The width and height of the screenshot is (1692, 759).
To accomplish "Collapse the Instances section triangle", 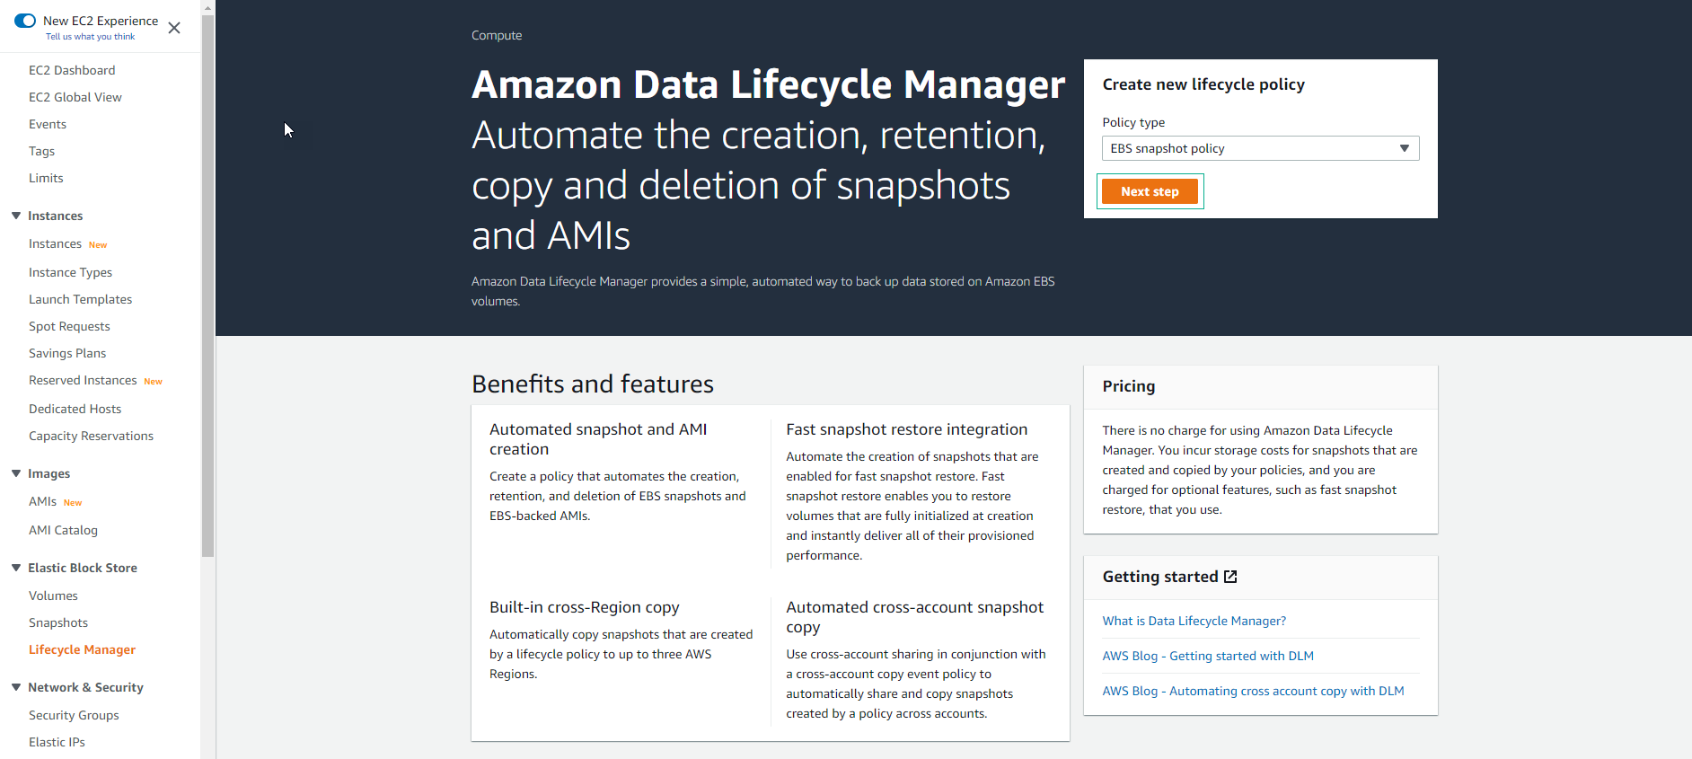I will (16, 216).
